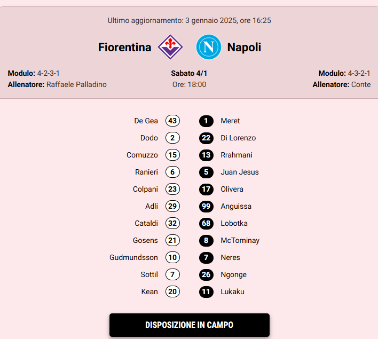This screenshot has height=339, width=378.
Task: Select player name Comuzzo
Action: point(142,155)
